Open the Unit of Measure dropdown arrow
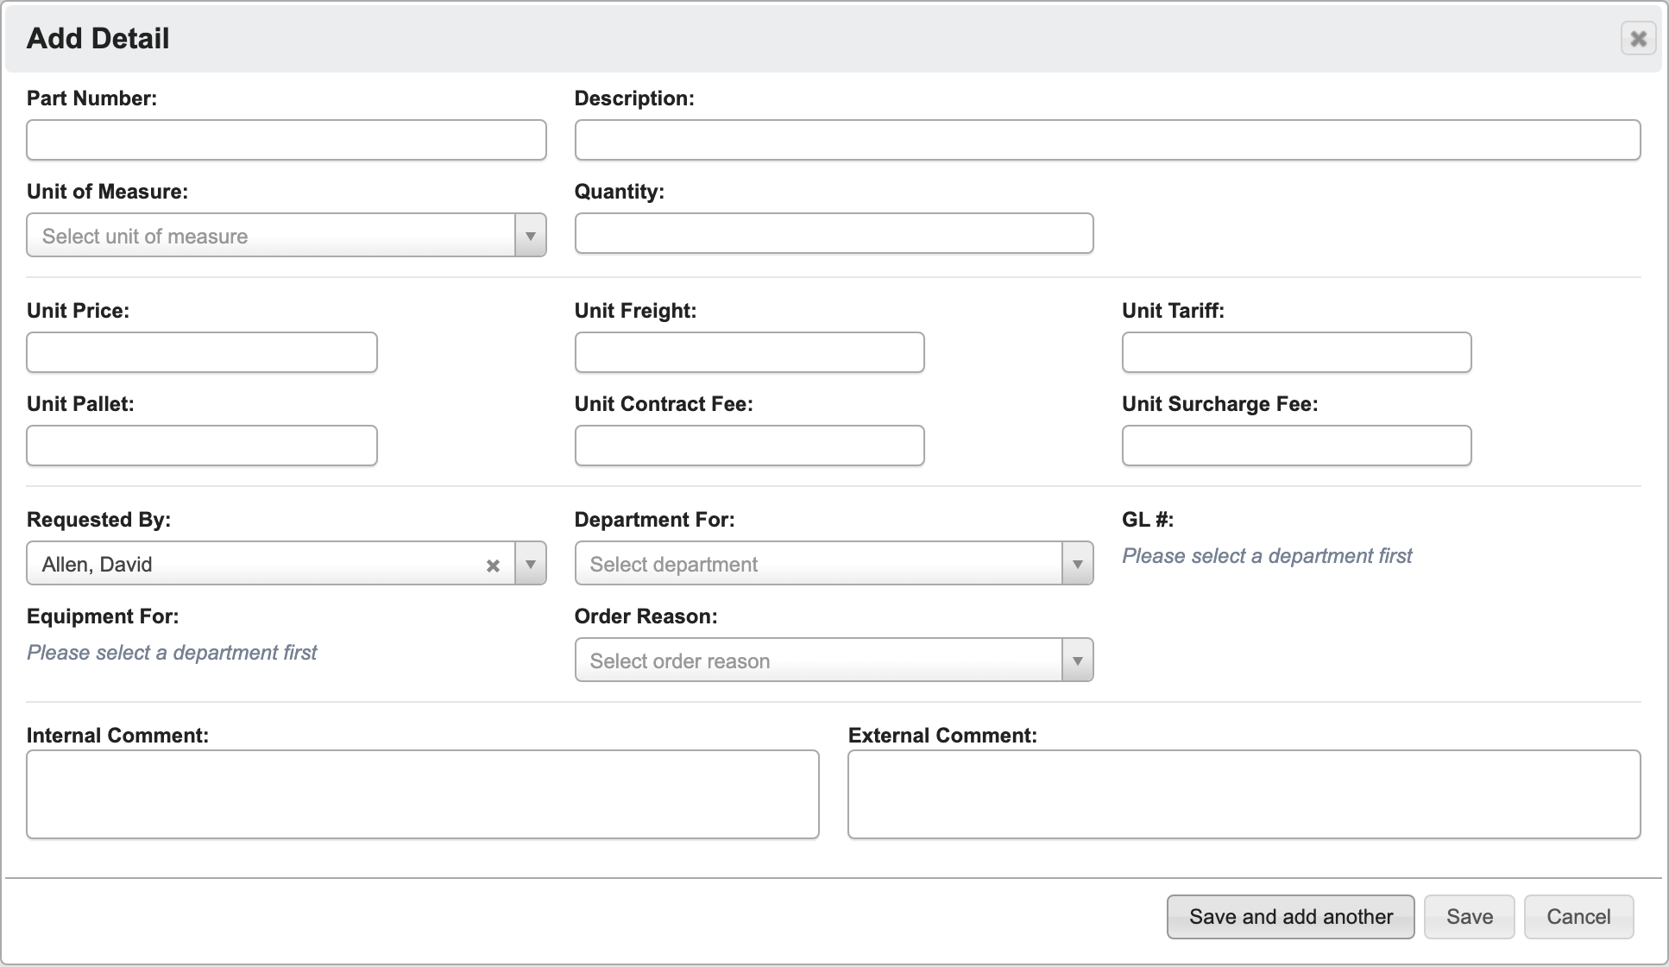Viewport: 1669px width, 967px height. 531,236
